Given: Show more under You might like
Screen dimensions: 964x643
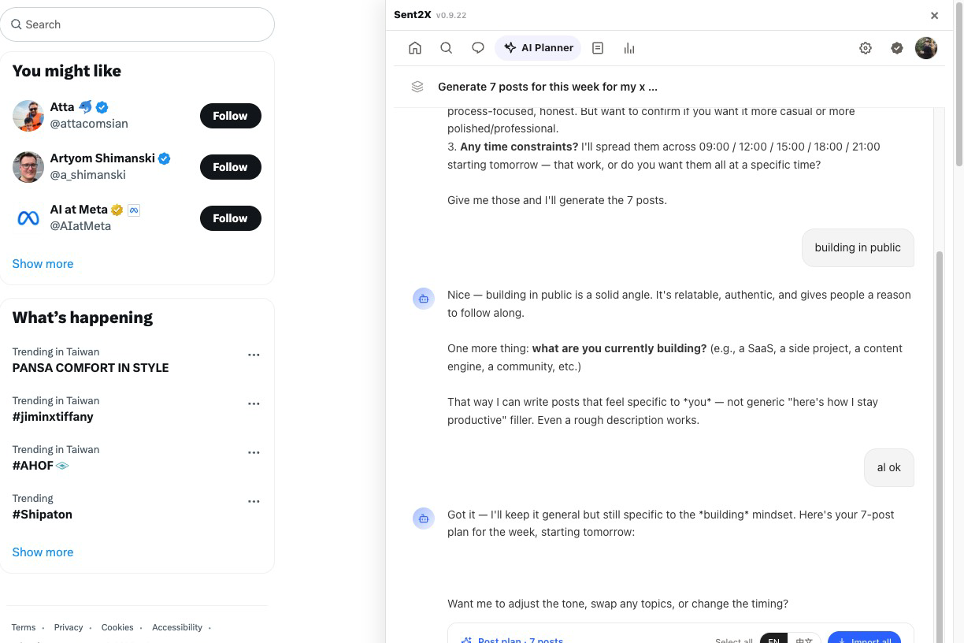Looking at the screenshot, I should click(43, 264).
